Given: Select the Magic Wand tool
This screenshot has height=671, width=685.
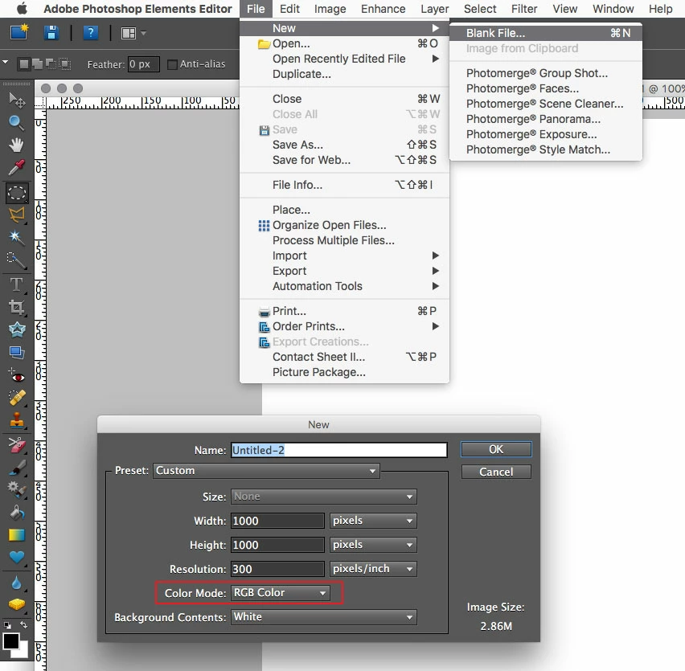Looking at the screenshot, I should tap(17, 237).
